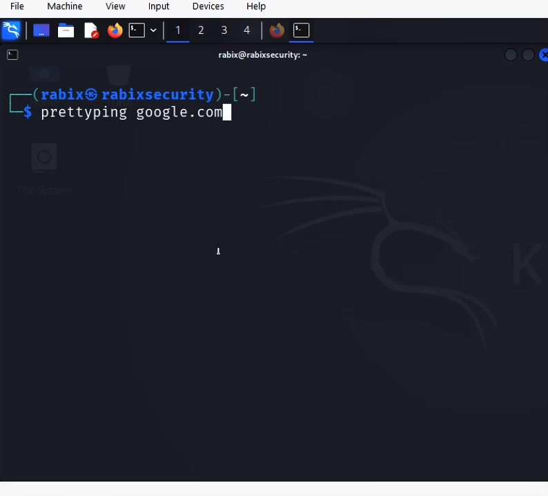Viewport: 548px width, 496px height.
Task: Switch to workspace 1
Action: point(178,30)
